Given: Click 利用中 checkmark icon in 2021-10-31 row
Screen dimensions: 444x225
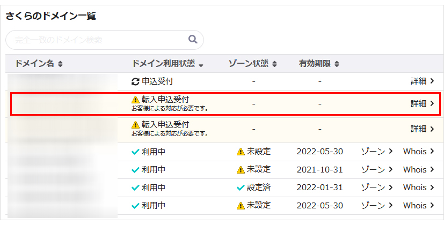Looking at the screenshot, I should [135, 170].
